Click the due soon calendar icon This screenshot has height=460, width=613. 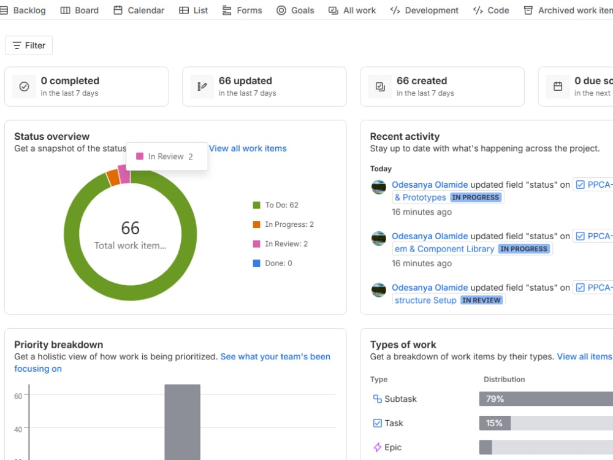(x=558, y=86)
